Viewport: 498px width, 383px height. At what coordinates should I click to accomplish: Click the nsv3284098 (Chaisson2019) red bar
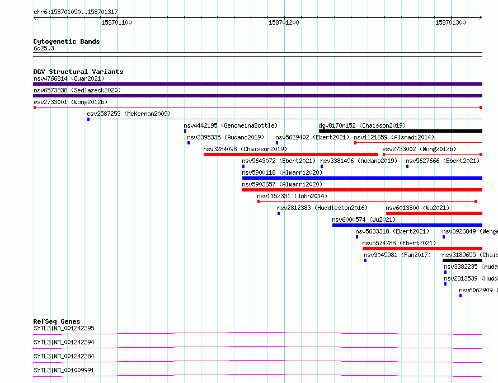pos(291,155)
